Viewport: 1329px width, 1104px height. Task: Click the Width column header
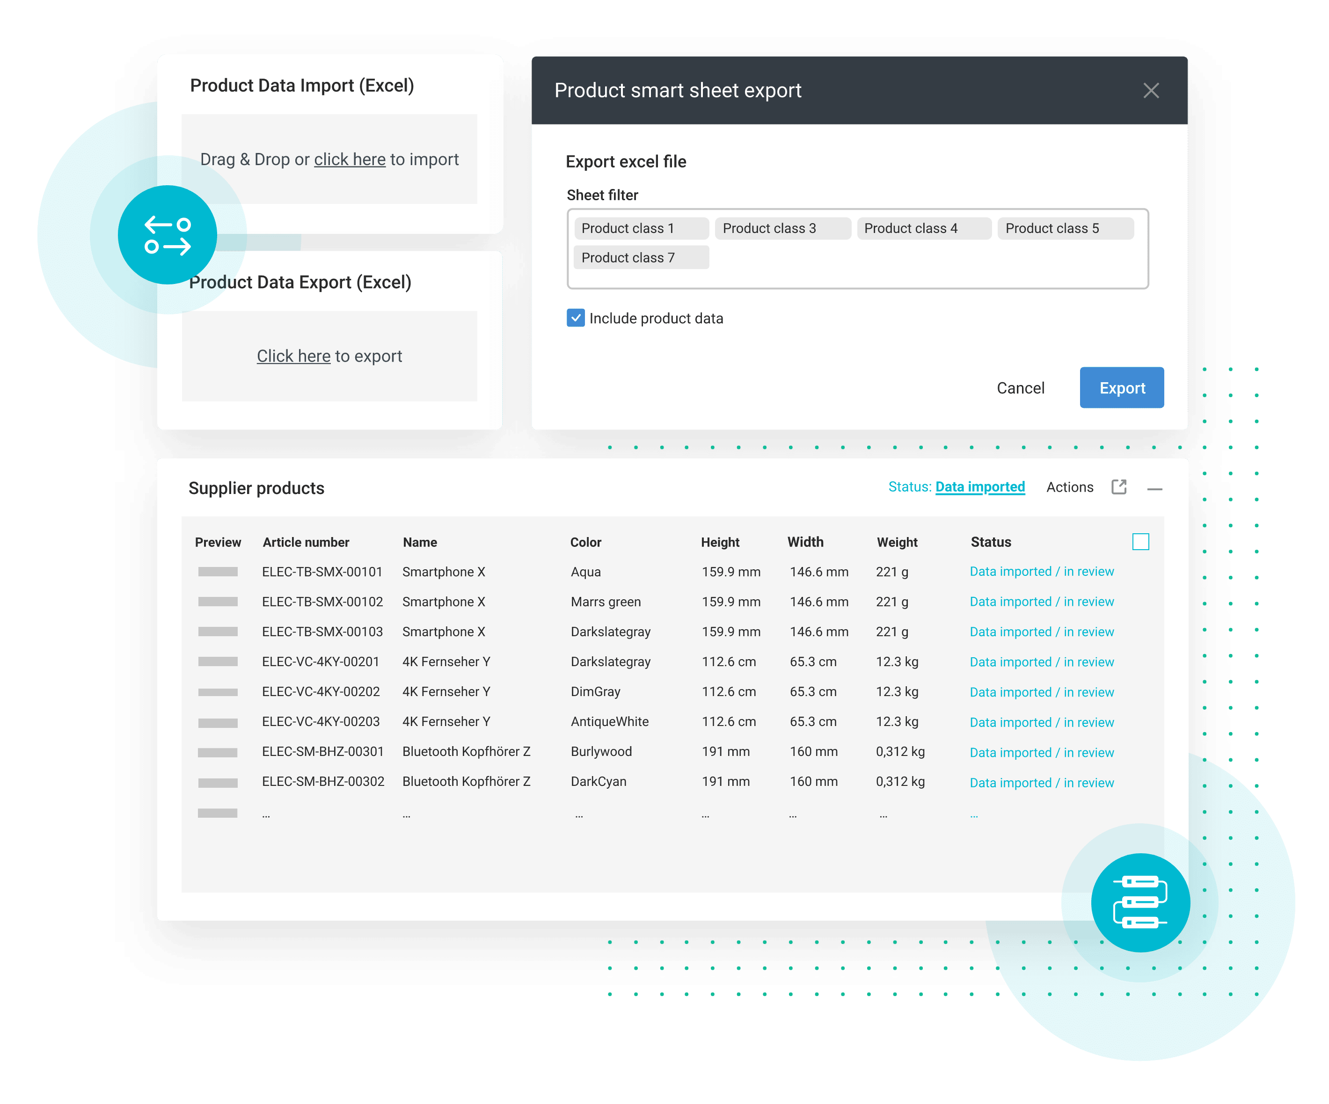pos(805,542)
